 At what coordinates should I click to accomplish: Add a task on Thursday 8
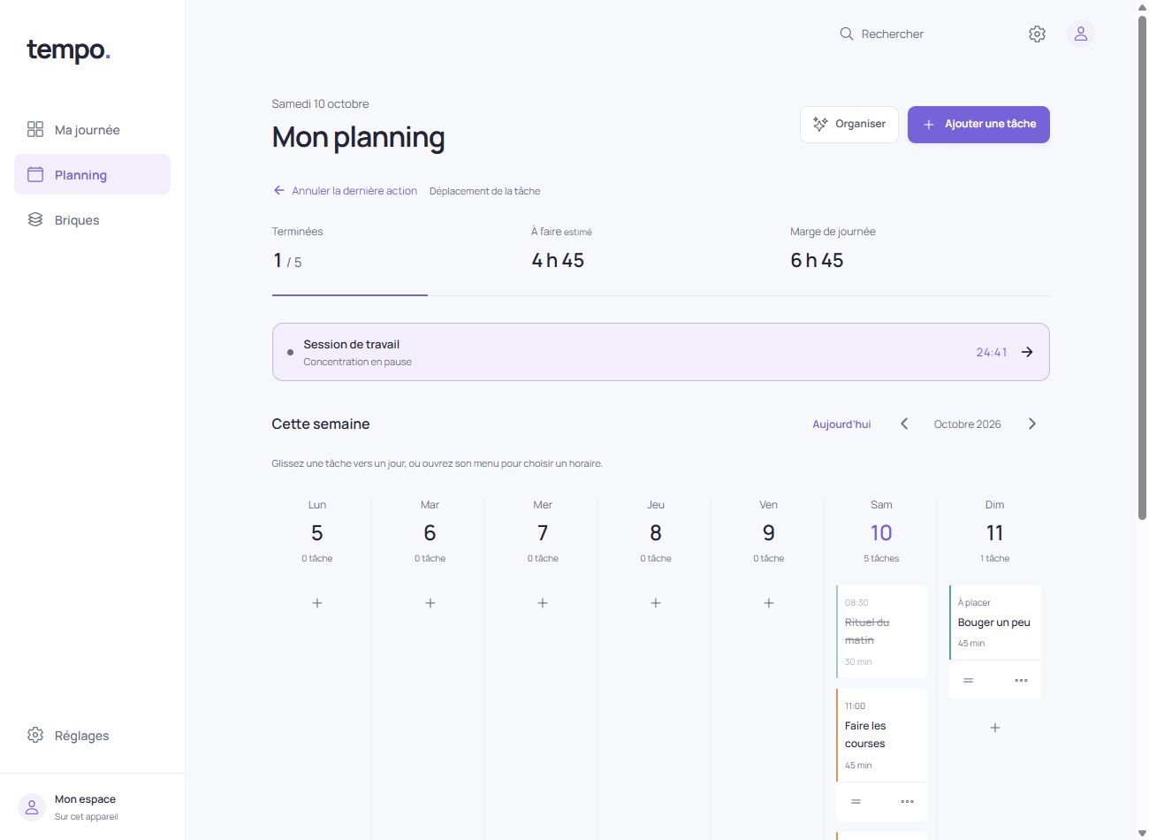[x=656, y=603]
